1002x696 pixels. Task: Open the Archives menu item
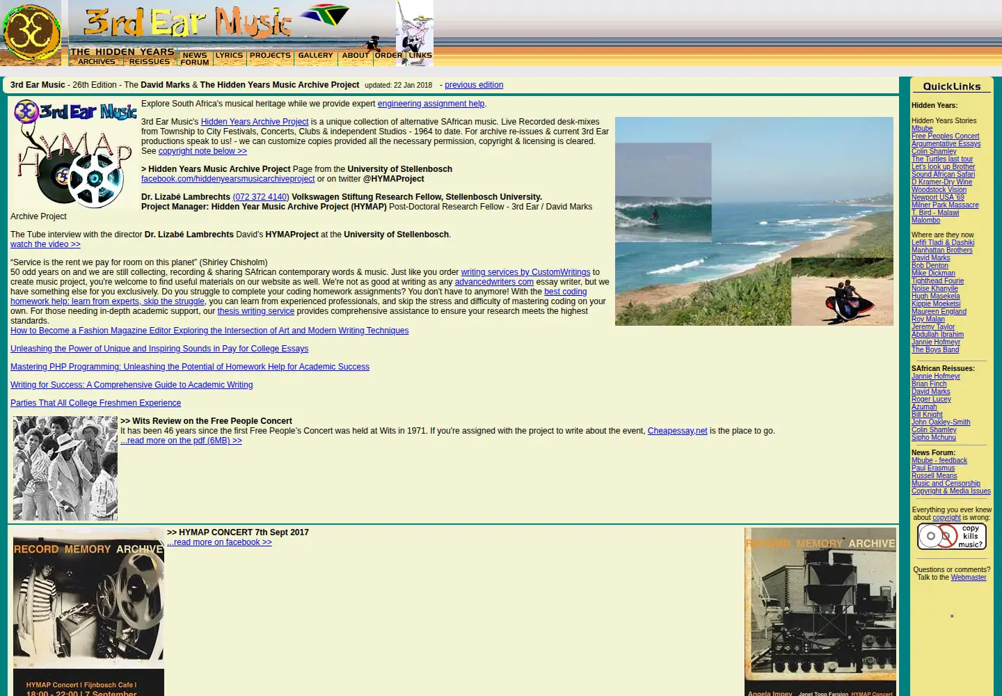click(x=97, y=62)
